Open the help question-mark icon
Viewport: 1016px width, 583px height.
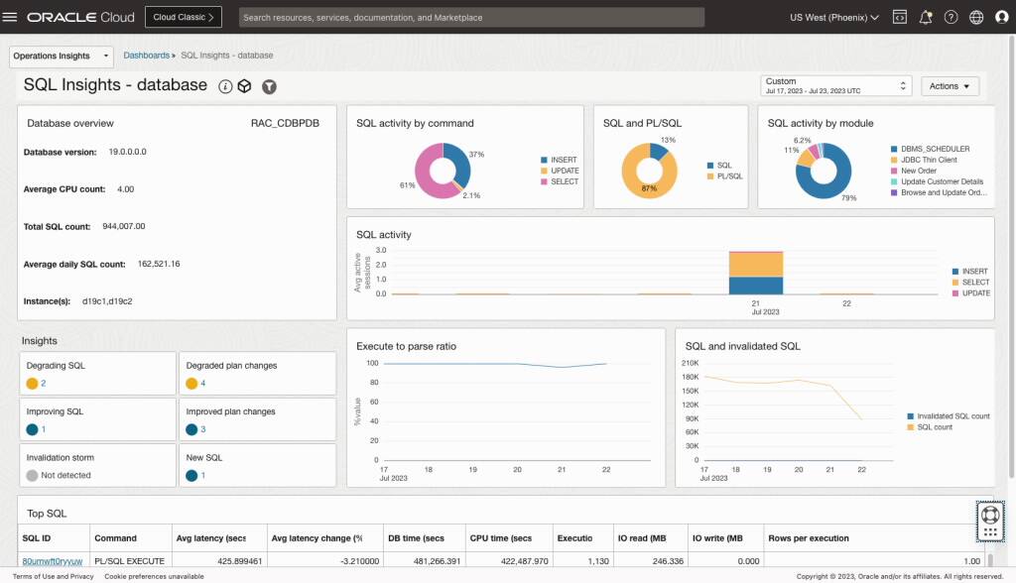click(x=951, y=17)
